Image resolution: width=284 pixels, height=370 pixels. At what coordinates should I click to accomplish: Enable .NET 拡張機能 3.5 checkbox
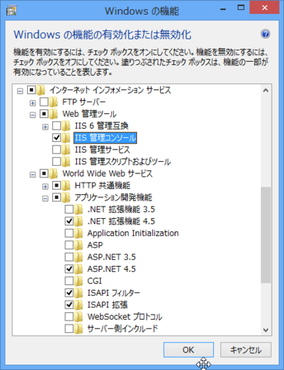tap(69, 210)
